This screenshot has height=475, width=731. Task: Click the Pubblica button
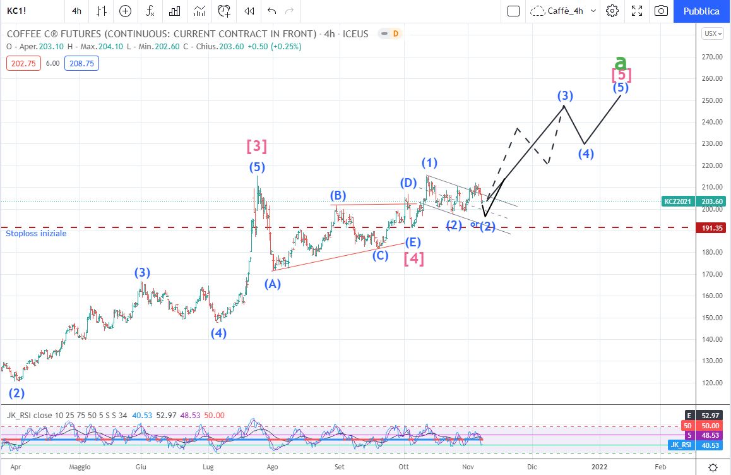coord(701,11)
